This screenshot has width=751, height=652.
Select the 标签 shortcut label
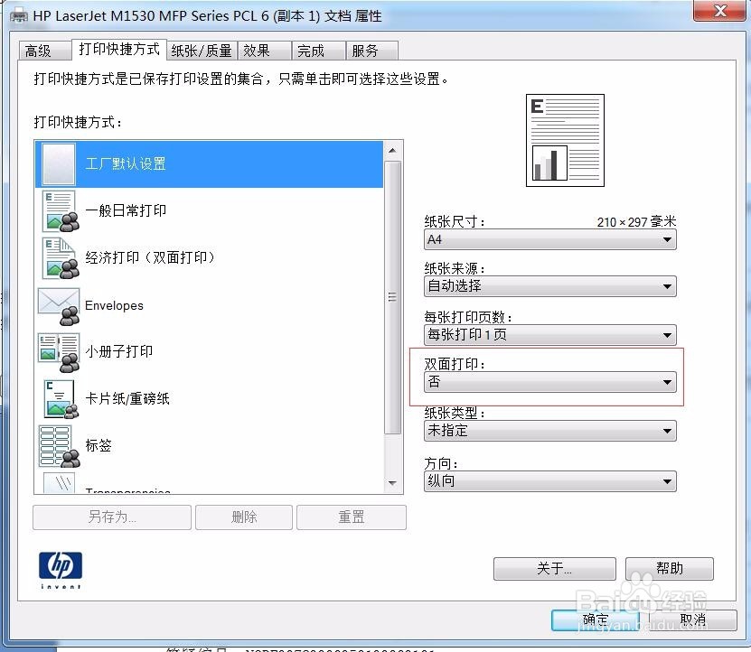(x=99, y=445)
